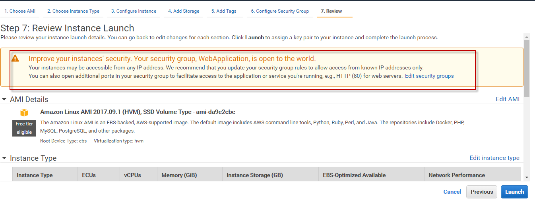The width and height of the screenshot is (535, 204).
Task: Go to the Choose AMI step
Action: (20, 11)
